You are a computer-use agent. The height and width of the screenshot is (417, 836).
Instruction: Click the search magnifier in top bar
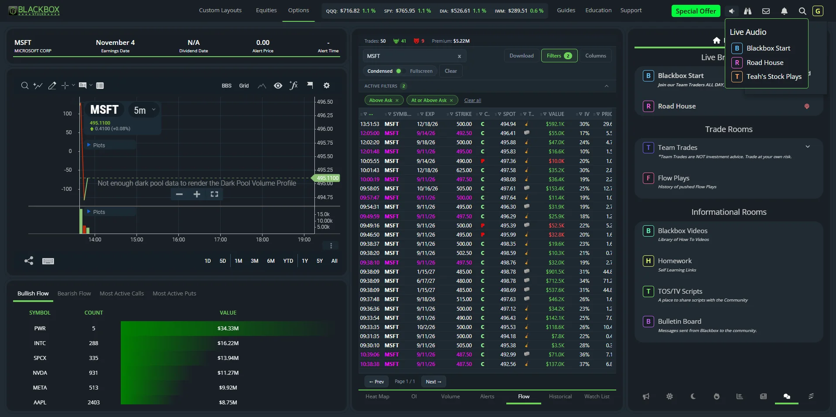pos(802,11)
